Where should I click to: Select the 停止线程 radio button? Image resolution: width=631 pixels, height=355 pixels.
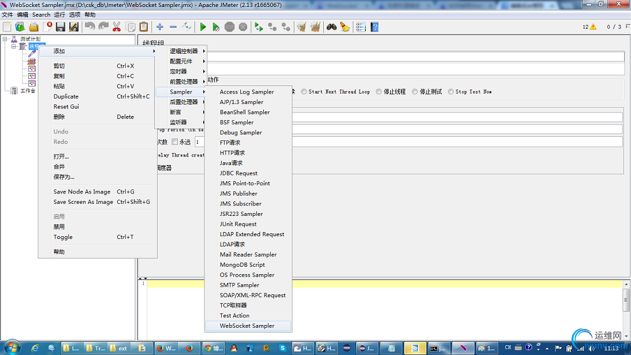tap(379, 92)
